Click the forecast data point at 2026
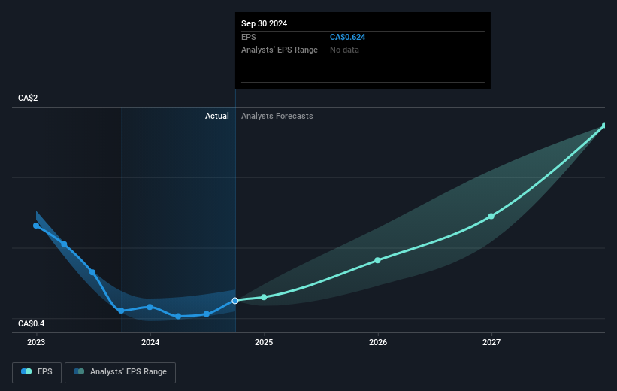Screen dimensions: 617x391 tap(378, 260)
